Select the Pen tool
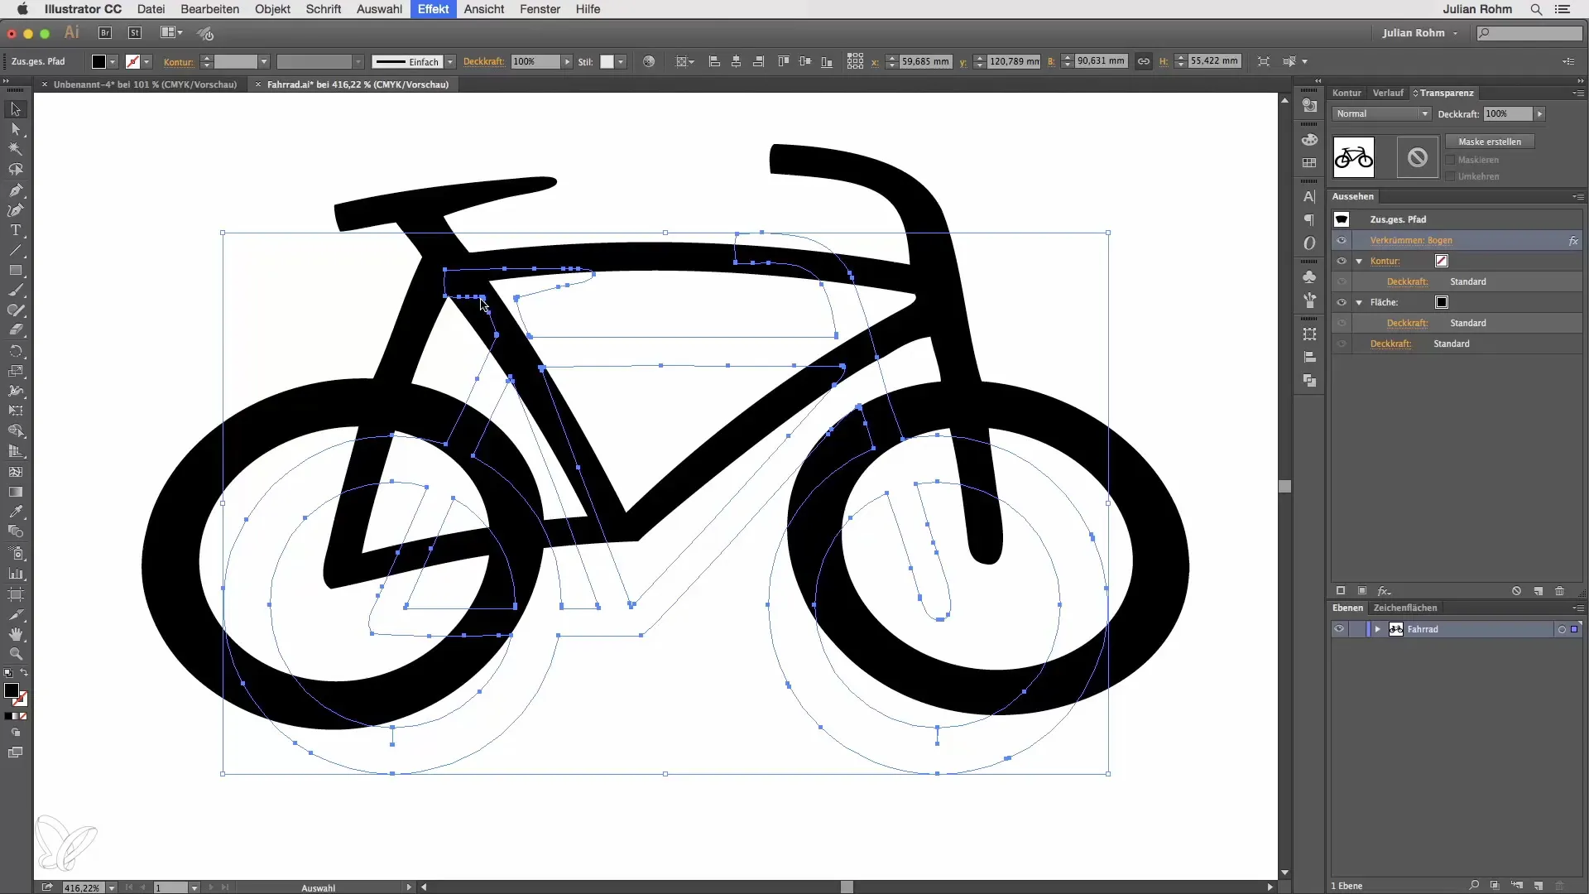The image size is (1589, 894). click(15, 190)
